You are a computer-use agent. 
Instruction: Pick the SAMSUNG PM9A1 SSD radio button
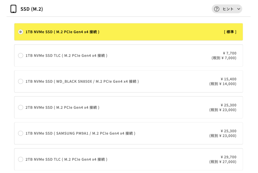(x=21, y=133)
